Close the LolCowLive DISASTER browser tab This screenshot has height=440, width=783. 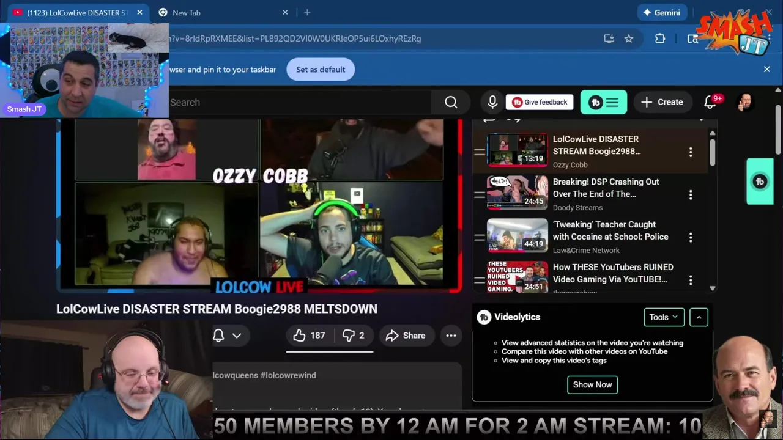139,12
